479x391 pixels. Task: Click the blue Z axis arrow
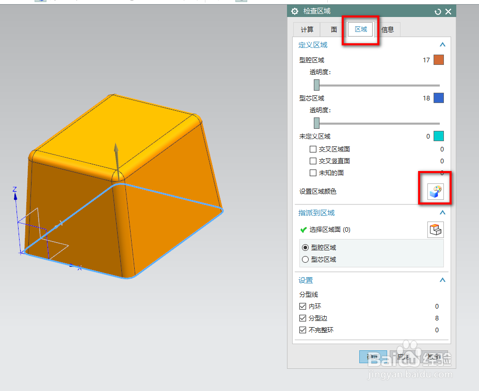click(x=15, y=195)
